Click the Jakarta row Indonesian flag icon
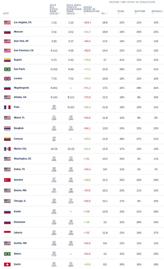 [7, 232]
